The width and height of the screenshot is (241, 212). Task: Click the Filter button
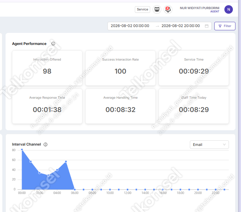[x=225, y=26]
